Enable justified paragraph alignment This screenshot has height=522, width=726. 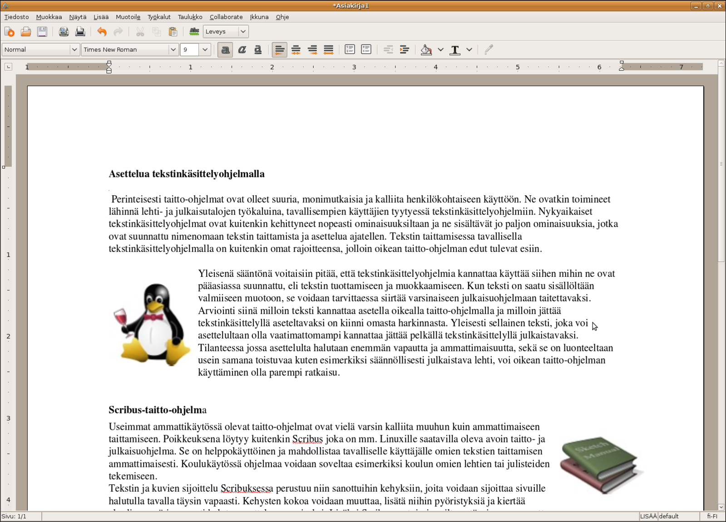pyautogui.click(x=328, y=49)
